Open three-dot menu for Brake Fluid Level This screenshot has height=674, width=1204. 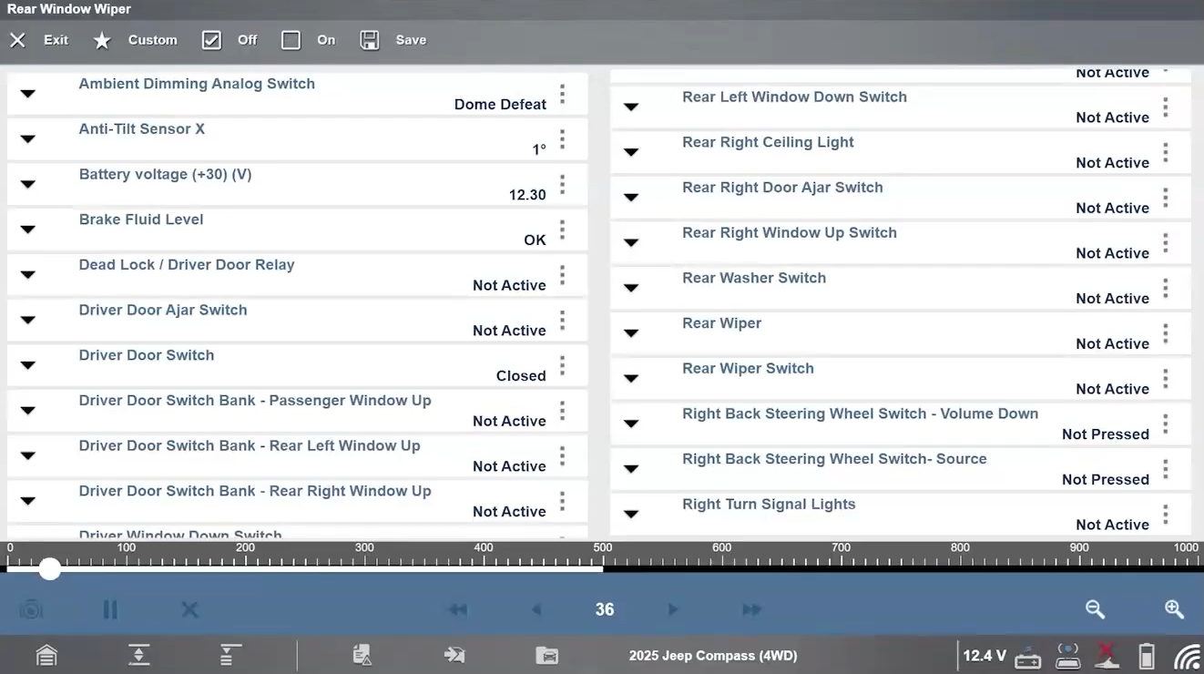pos(562,229)
